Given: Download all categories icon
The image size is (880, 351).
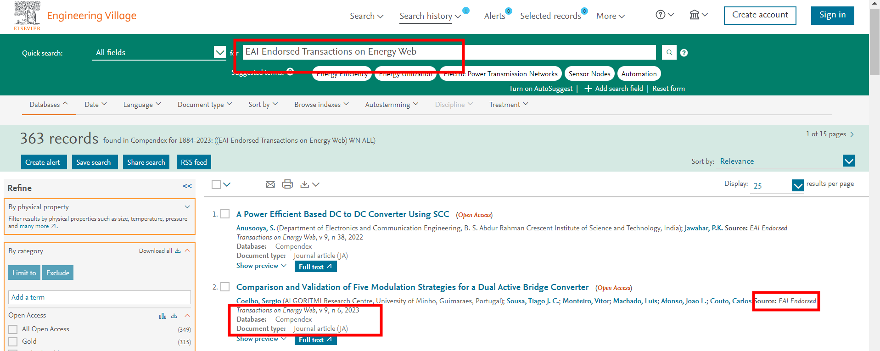Looking at the screenshot, I should [178, 251].
